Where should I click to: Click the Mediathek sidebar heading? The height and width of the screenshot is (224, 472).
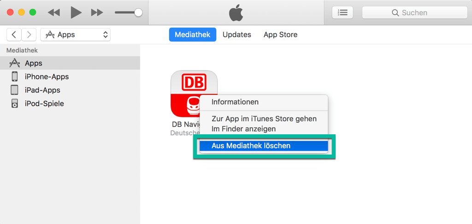pyautogui.click(x=22, y=51)
